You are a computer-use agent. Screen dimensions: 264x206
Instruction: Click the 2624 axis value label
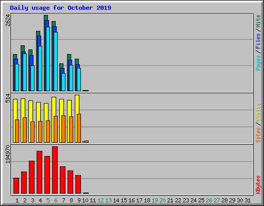[8, 20]
